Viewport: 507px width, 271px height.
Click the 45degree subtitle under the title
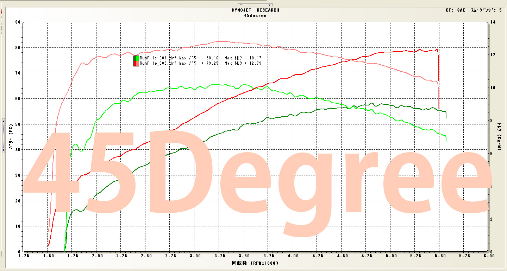(x=255, y=15)
